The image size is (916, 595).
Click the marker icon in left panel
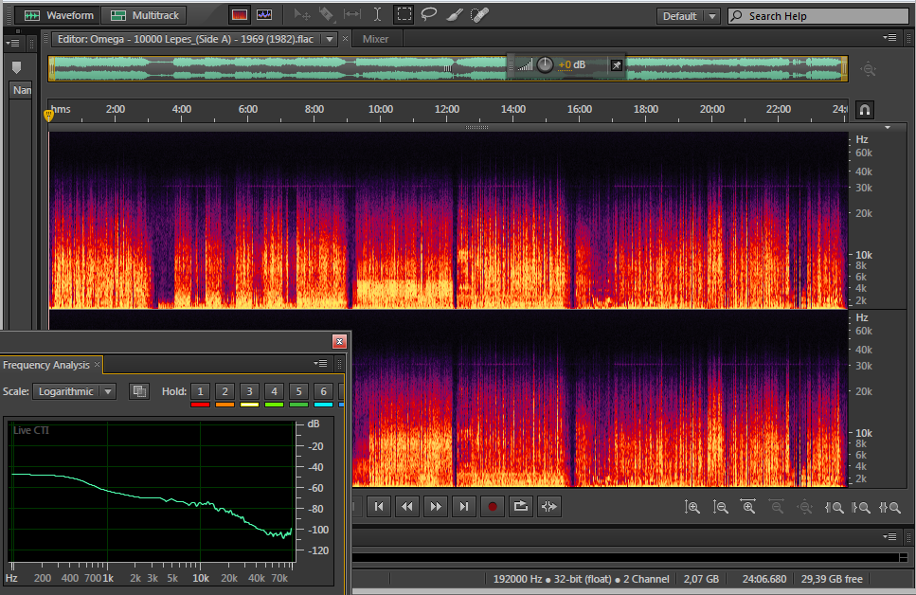point(16,68)
